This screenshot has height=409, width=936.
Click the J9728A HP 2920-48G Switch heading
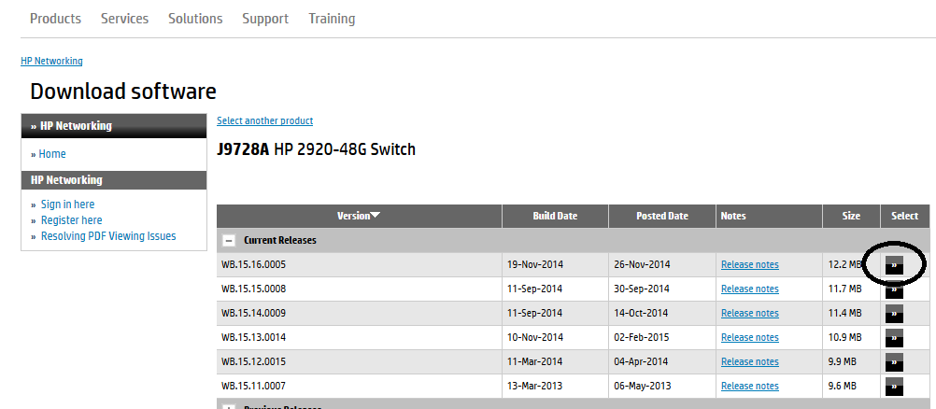[x=316, y=149]
